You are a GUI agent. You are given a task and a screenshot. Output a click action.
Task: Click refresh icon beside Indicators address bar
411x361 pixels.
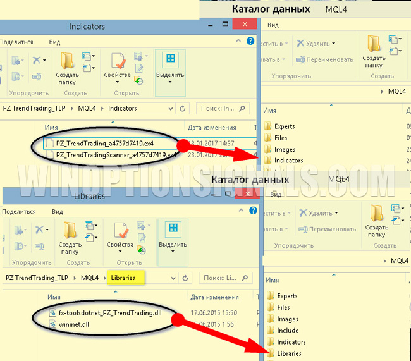point(183,108)
